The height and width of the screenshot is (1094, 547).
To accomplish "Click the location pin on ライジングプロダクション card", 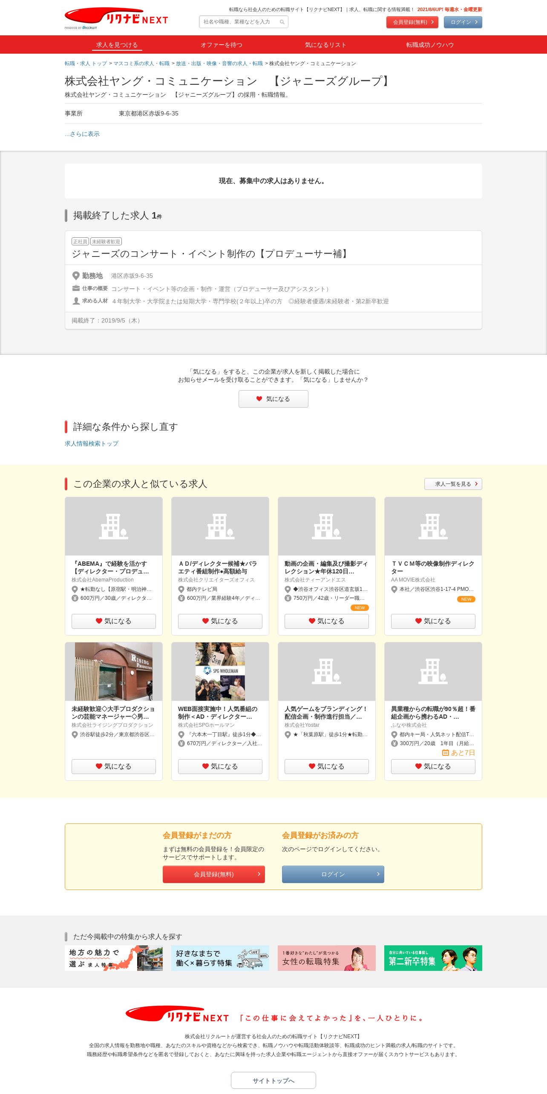I will coord(75,735).
